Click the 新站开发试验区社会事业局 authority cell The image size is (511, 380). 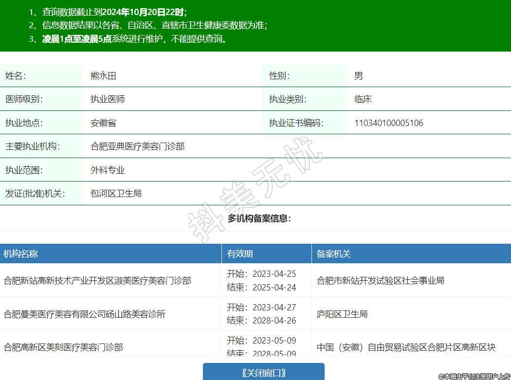click(380, 281)
